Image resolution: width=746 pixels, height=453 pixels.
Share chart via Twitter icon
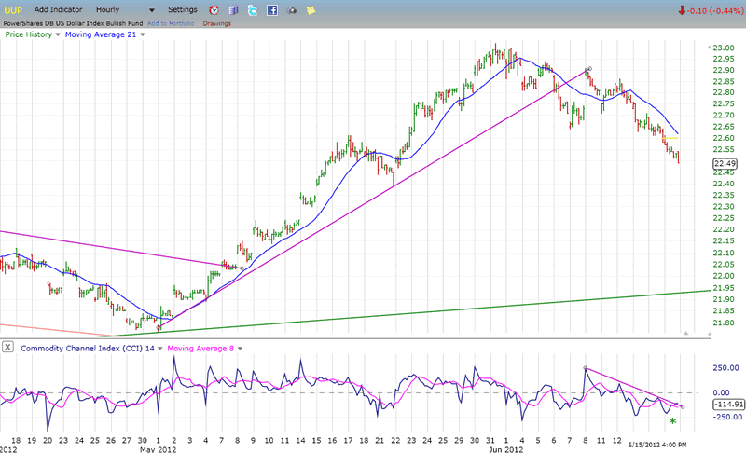(x=253, y=9)
